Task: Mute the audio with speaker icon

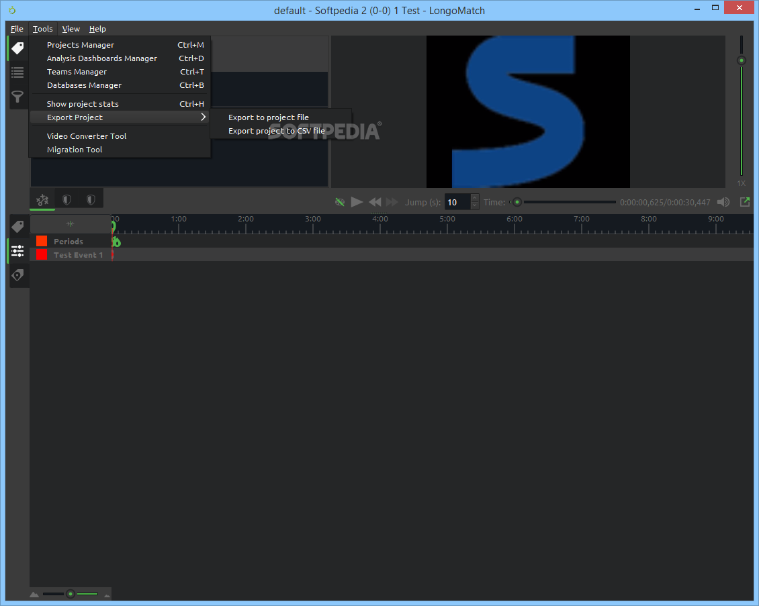Action: click(x=723, y=202)
